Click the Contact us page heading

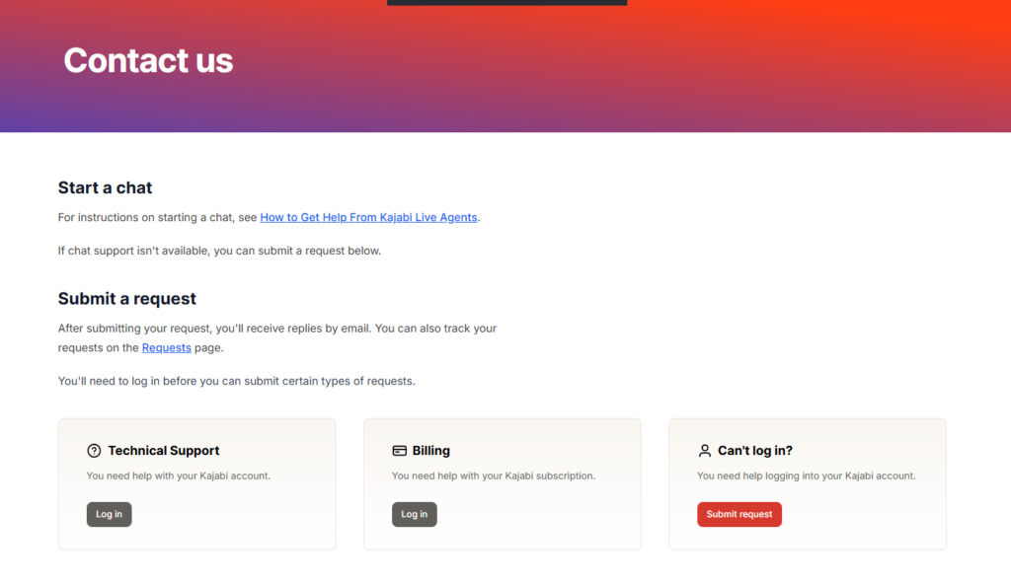[148, 60]
